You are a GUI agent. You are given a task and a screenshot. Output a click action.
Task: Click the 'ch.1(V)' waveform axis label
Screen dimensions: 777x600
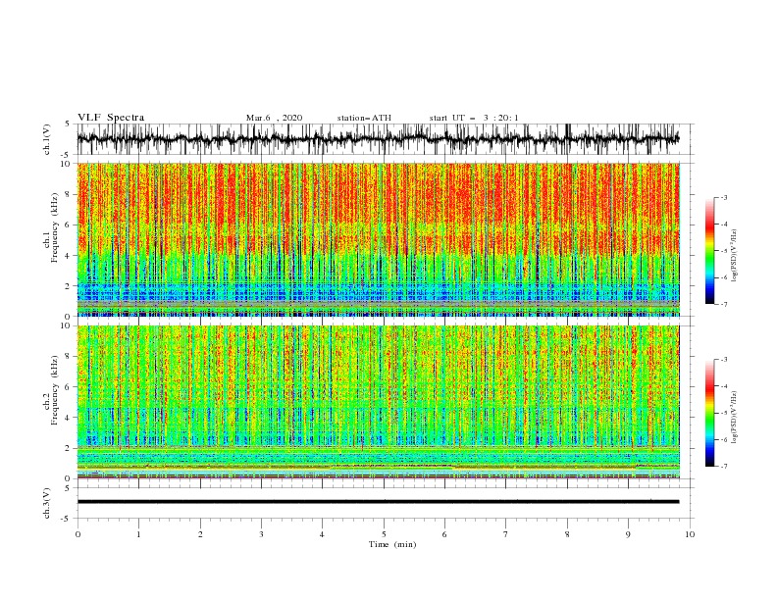[47, 139]
